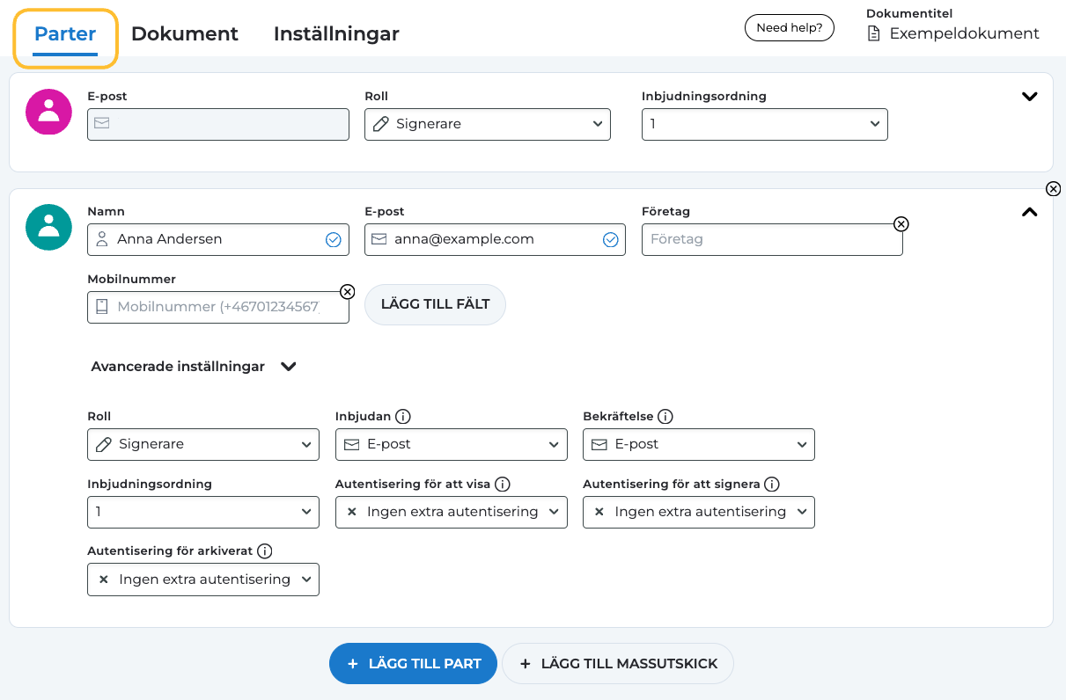Switch to the Dokument tab
Image resolution: width=1066 pixels, height=700 pixels.
[x=185, y=33]
